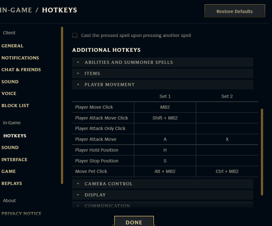Viewport: 272px width, 226px height.
Task: Enable cast pressed spell upon pressing another spell
Action: click(x=75, y=35)
